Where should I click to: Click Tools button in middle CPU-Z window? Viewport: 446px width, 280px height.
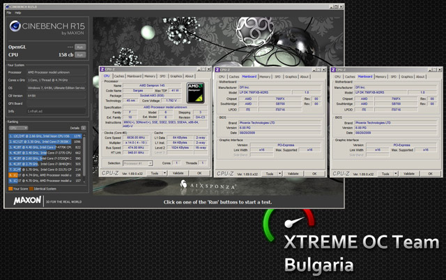point(270,174)
